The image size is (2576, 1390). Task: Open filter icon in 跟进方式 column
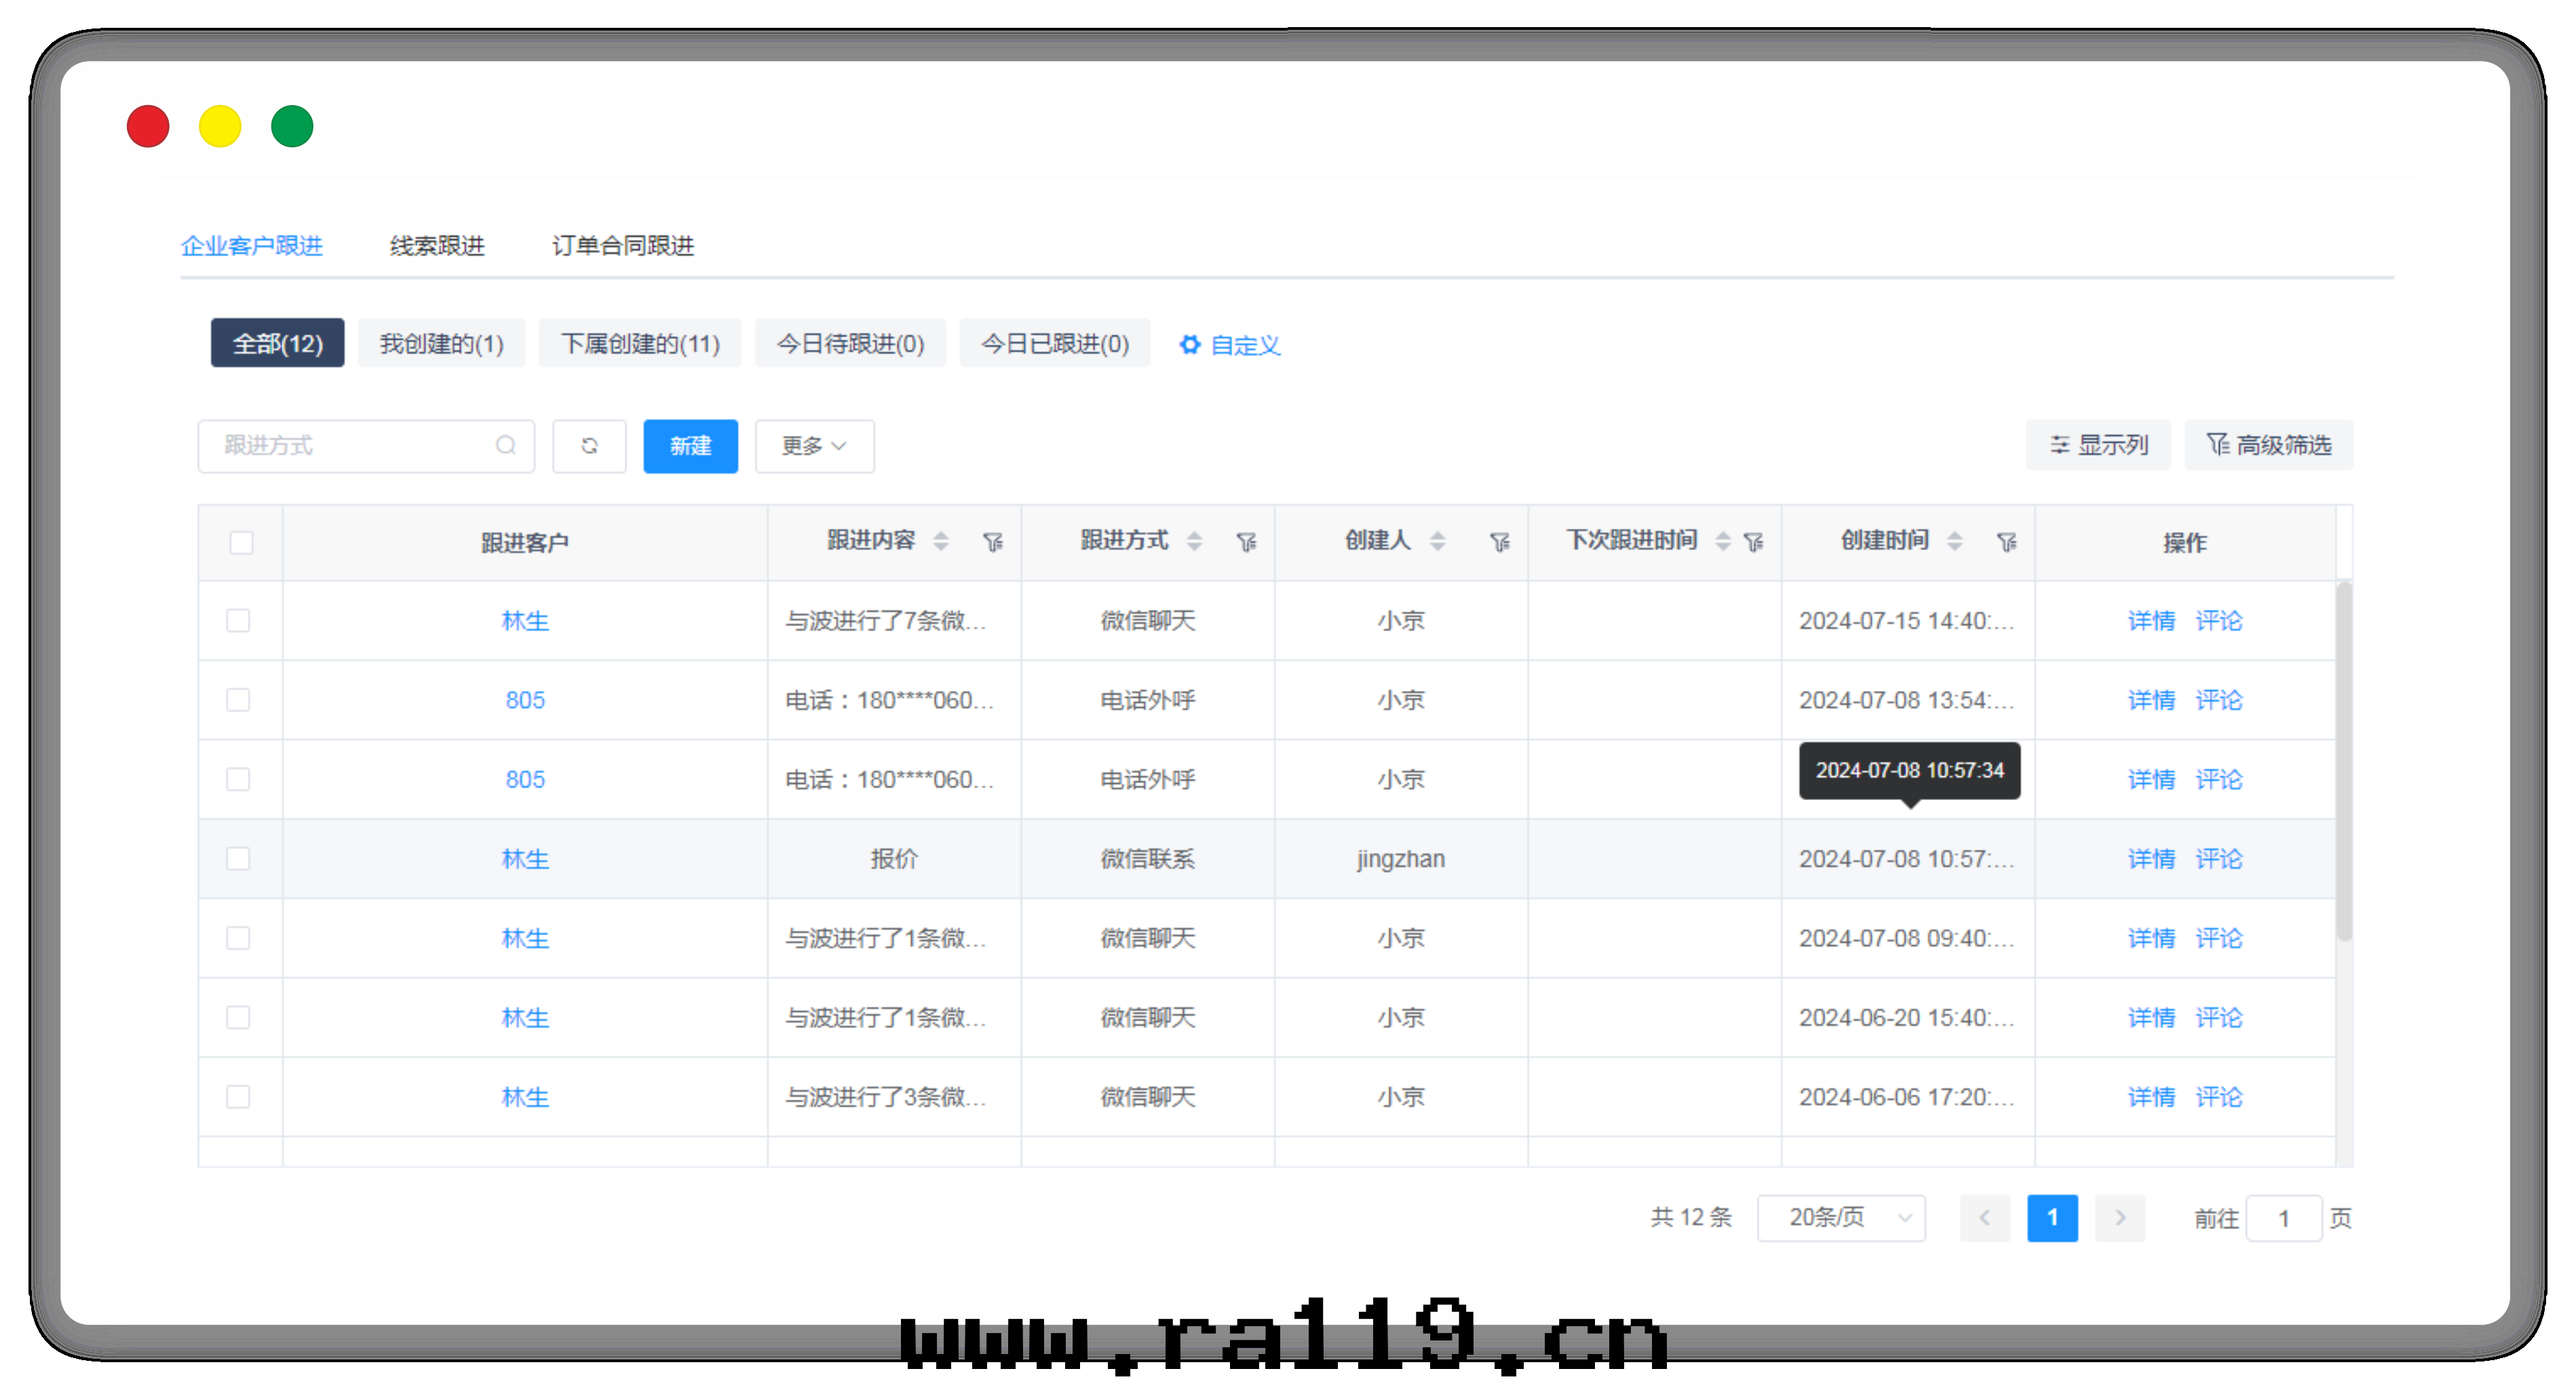[x=1246, y=542]
